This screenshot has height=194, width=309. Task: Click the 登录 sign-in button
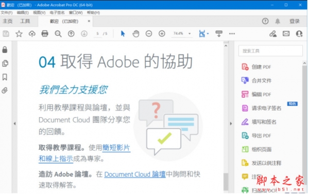coord(295,21)
